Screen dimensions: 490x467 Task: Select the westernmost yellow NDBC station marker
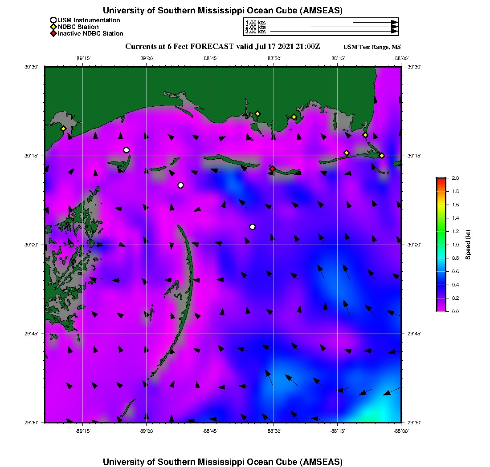(63, 129)
